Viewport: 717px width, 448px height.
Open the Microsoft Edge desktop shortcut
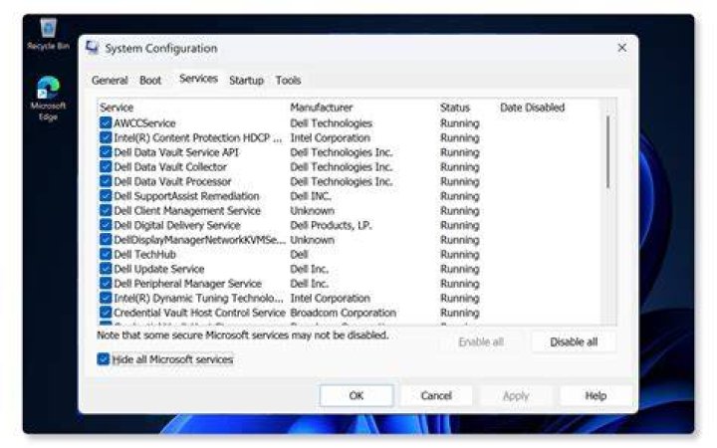[48, 99]
